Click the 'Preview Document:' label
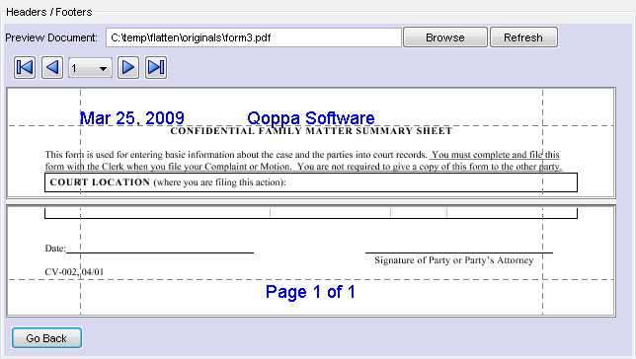636x359 pixels. [x=51, y=37]
